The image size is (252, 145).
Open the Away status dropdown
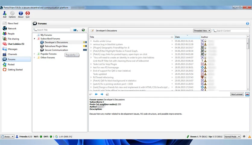click(x=8, y=137)
